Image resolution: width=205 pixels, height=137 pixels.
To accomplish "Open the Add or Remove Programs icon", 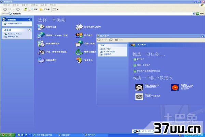I will (41, 43).
